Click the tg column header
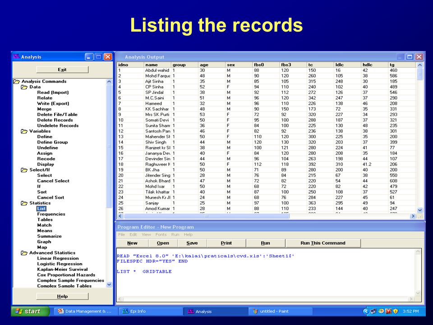This screenshot has width=433, height=325. coord(402,65)
